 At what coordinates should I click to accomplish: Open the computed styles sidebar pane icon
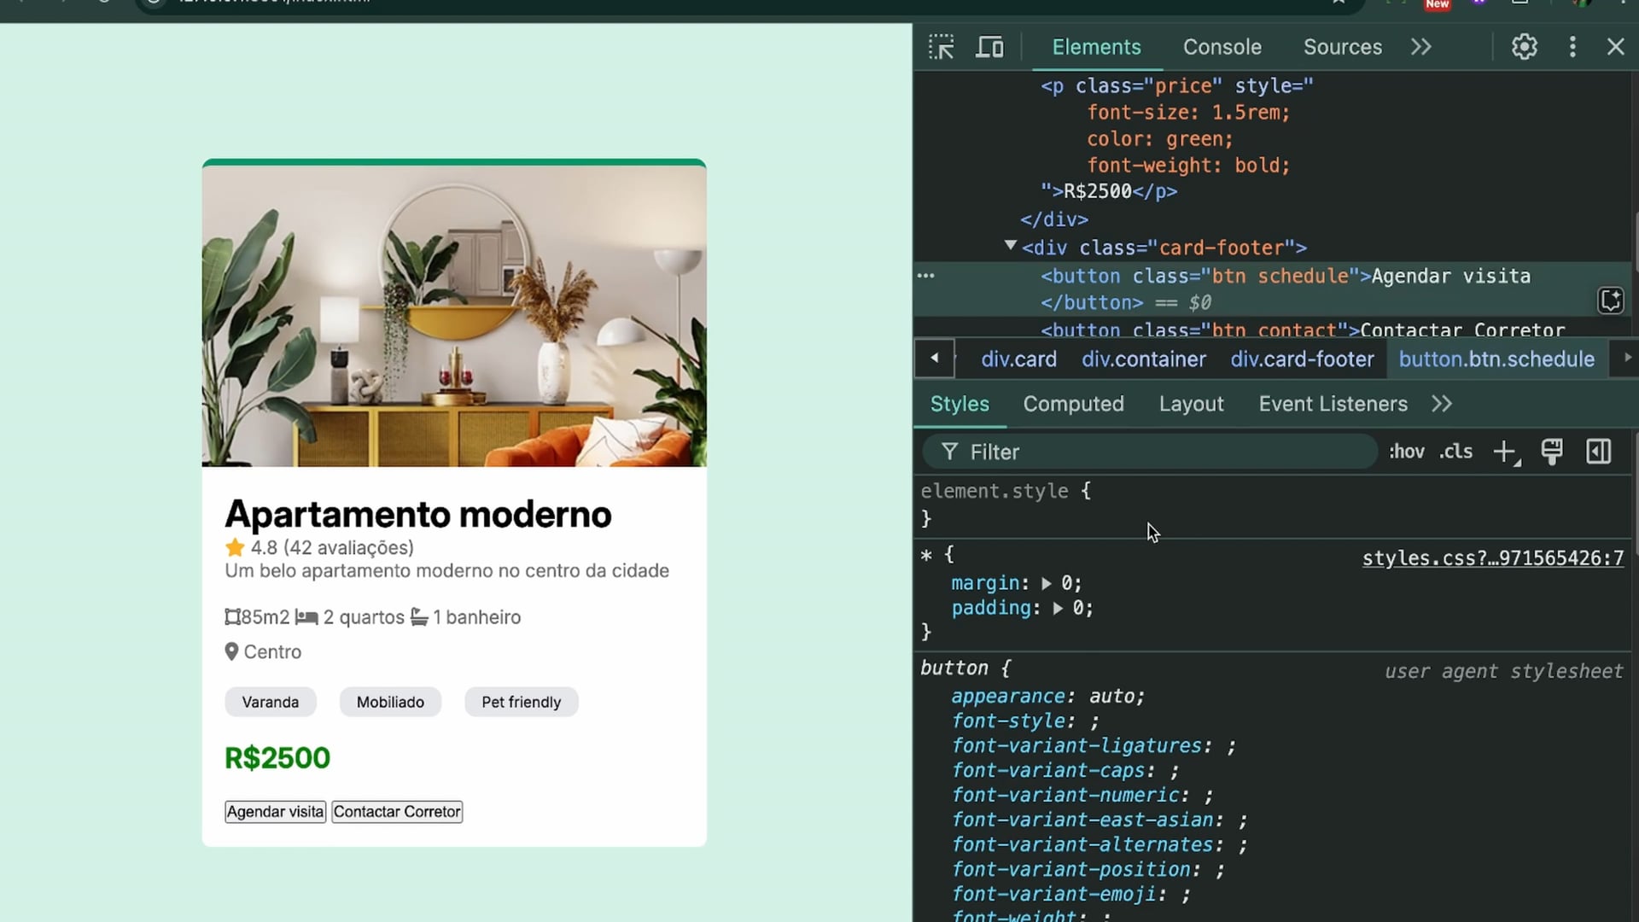[1598, 452]
